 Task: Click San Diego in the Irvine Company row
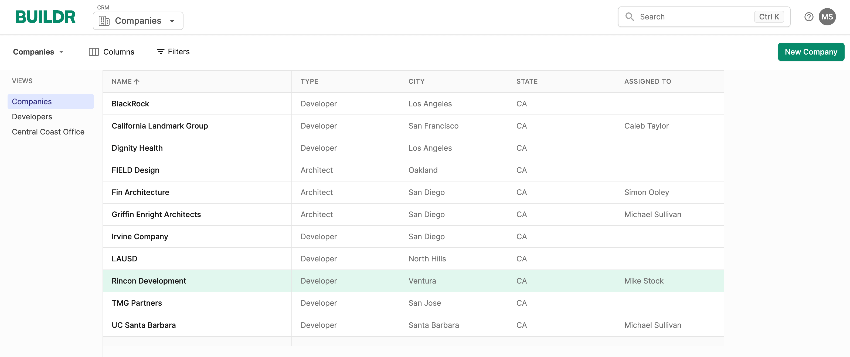click(x=426, y=237)
